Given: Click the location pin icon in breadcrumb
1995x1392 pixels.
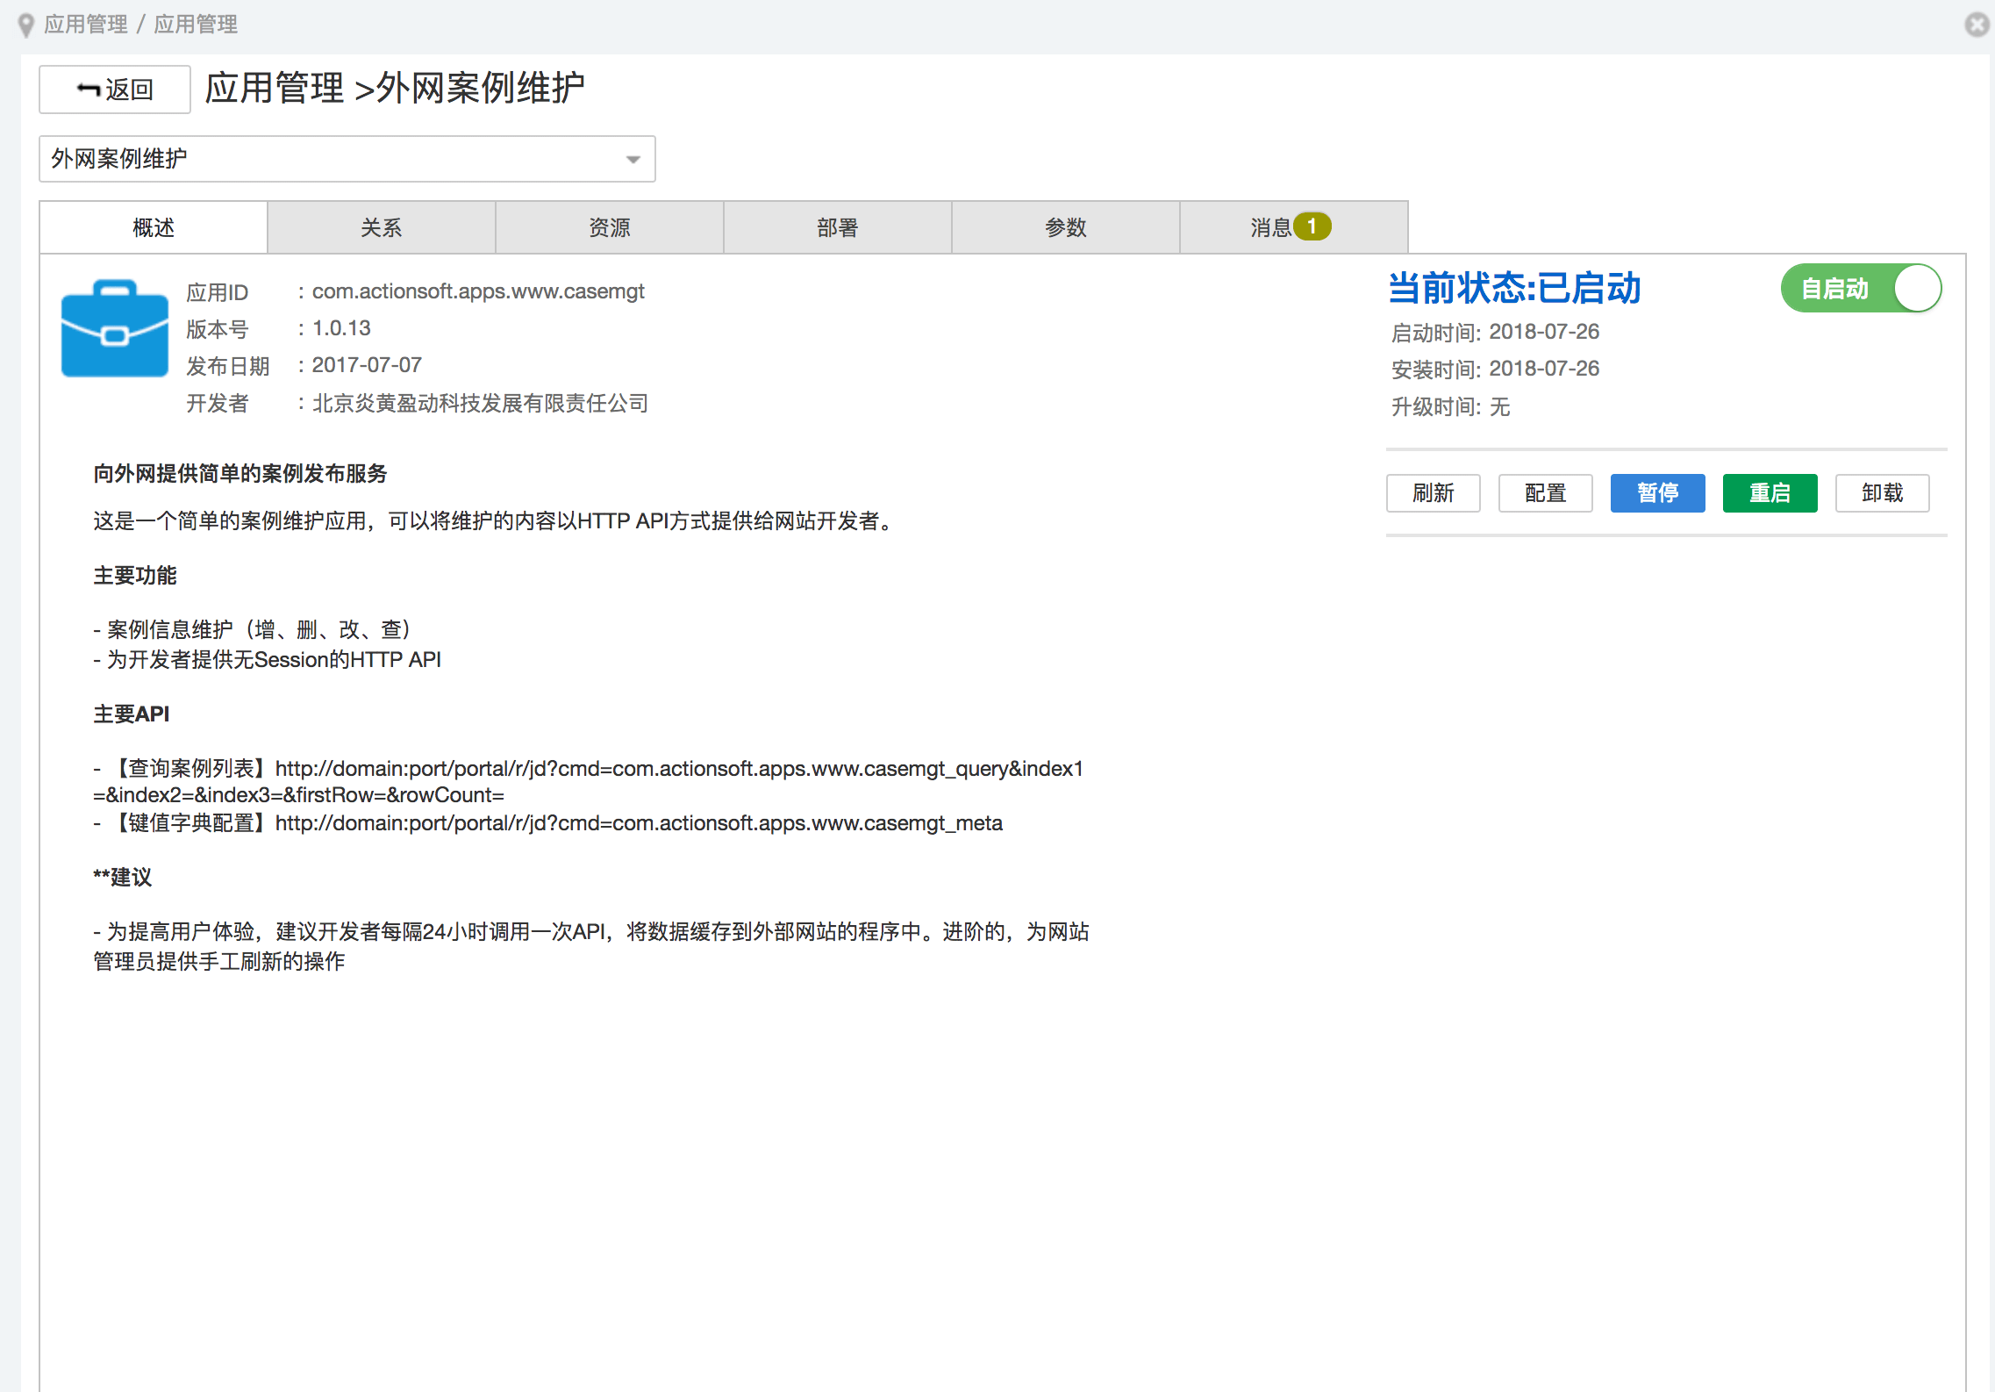Looking at the screenshot, I should 26,25.
